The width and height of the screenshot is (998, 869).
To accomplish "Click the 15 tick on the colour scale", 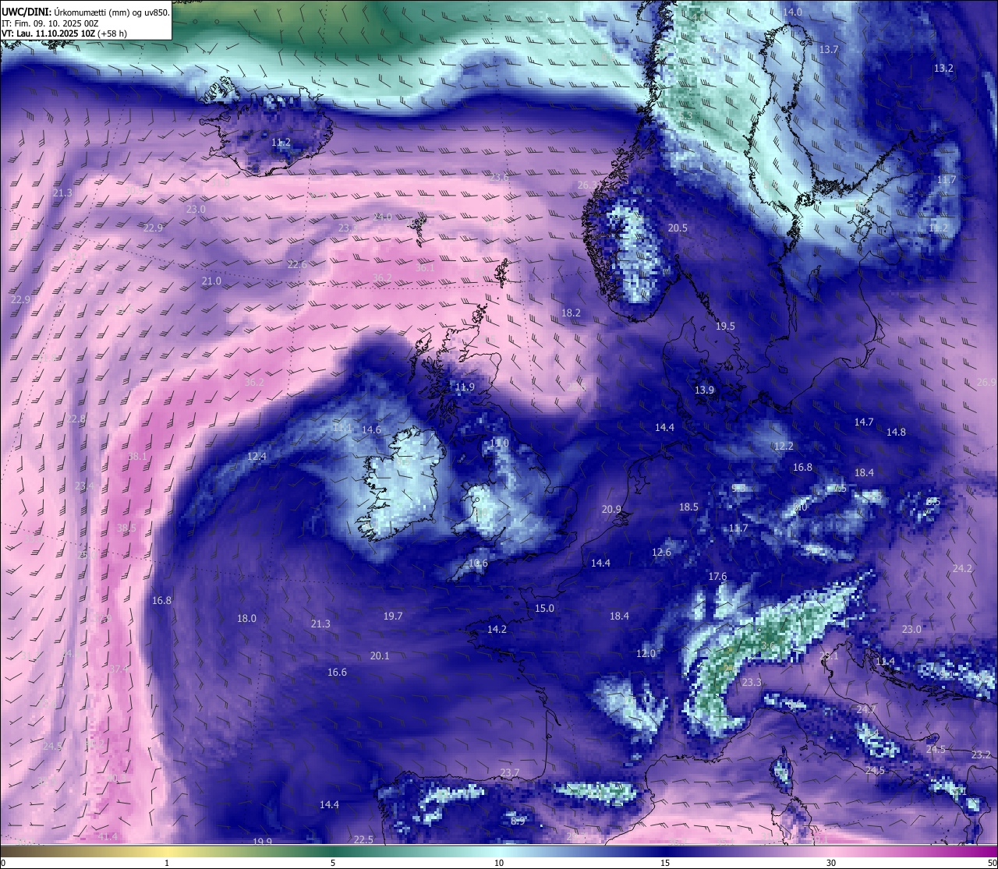I will point(665,863).
